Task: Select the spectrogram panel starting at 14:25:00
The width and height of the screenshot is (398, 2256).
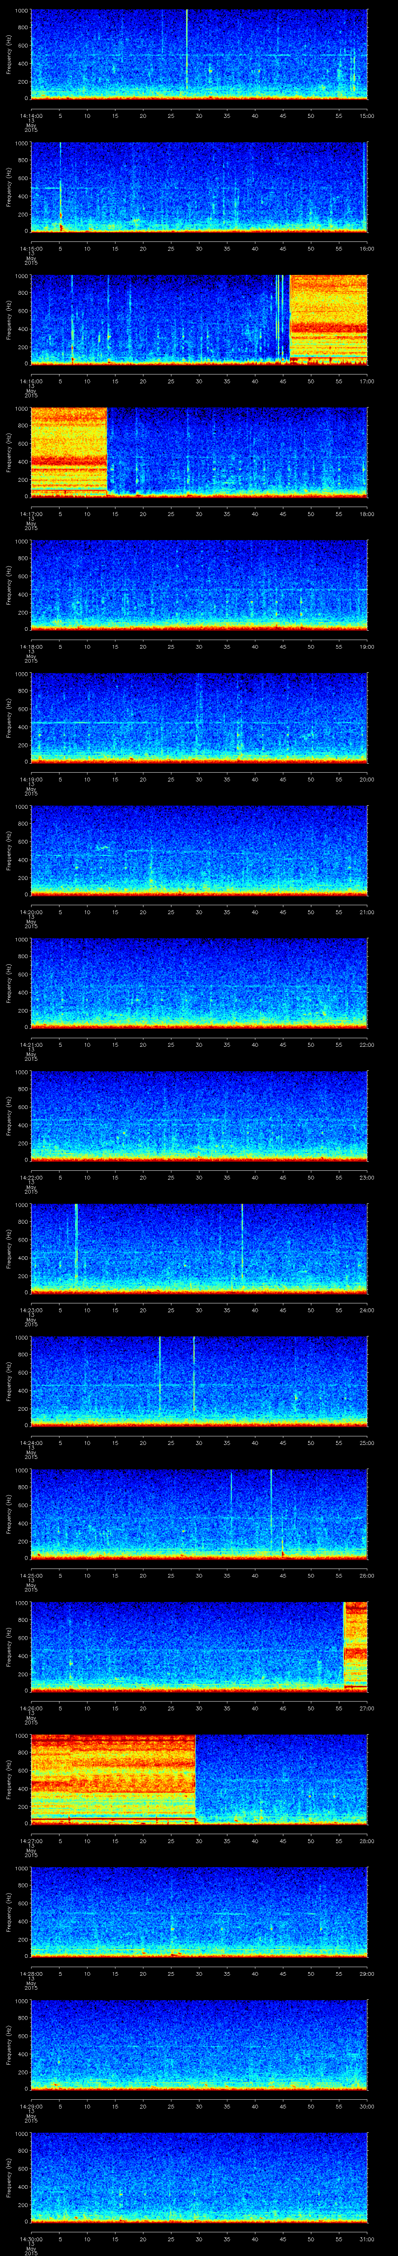Action: click(199, 1514)
